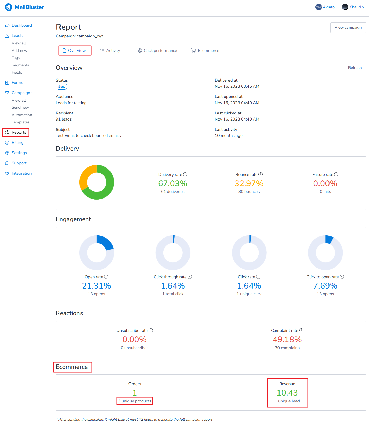Image resolution: width=369 pixels, height=425 pixels.
Task: Open the Ecommerce report tab
Action: tap(205, 51)
